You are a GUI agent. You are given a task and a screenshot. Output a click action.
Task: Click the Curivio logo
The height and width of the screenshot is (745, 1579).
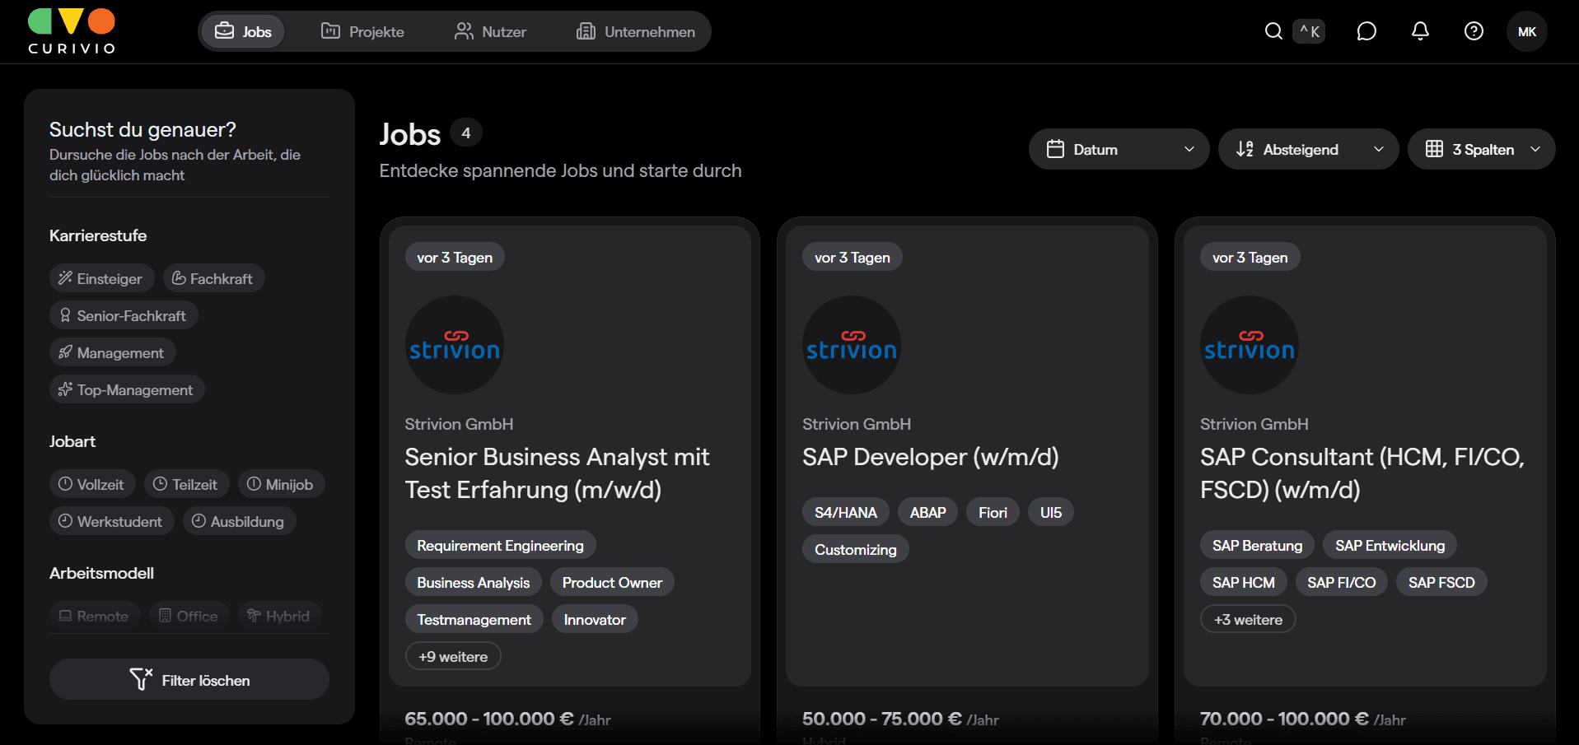click(72, 32)
